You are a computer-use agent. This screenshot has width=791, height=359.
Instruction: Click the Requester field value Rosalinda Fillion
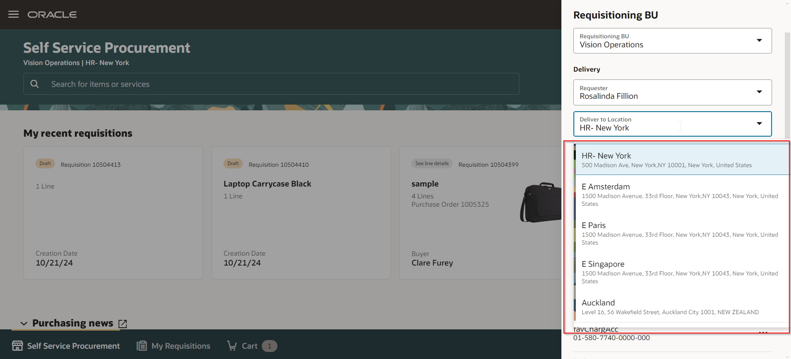point(608,96)
